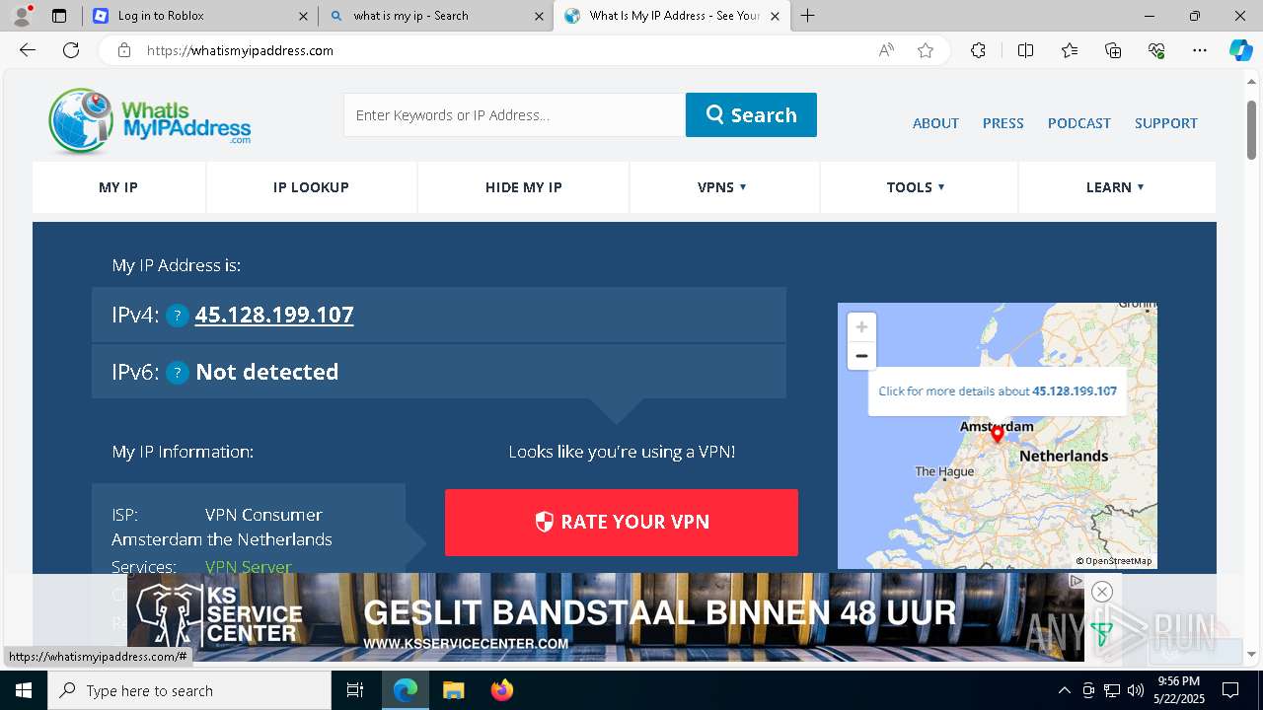
Task: Click the RATE YOUR VPN button
Action: coord(622,523)
